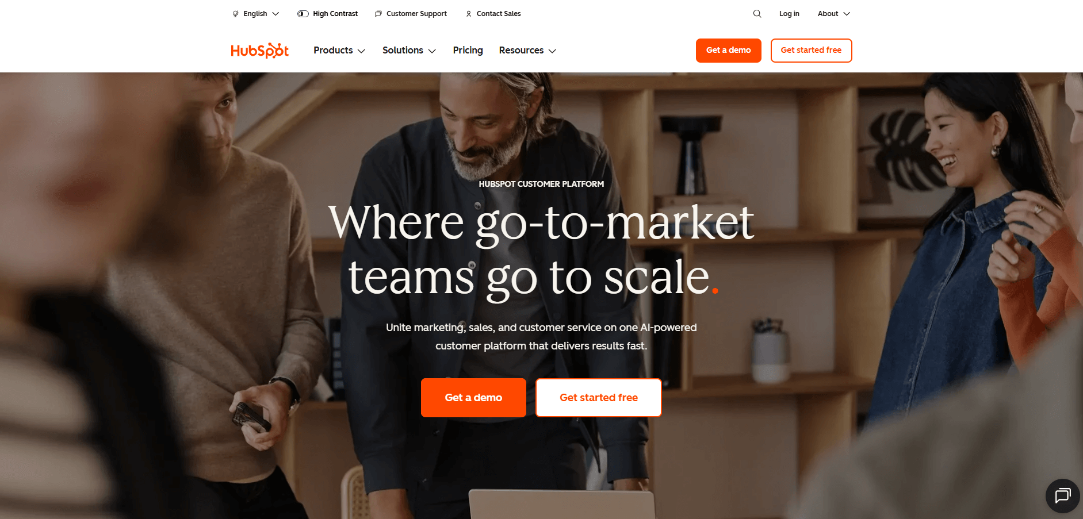Click the Log in link
This screenshot has width=1083, height=519.
(x=789, y=14)
